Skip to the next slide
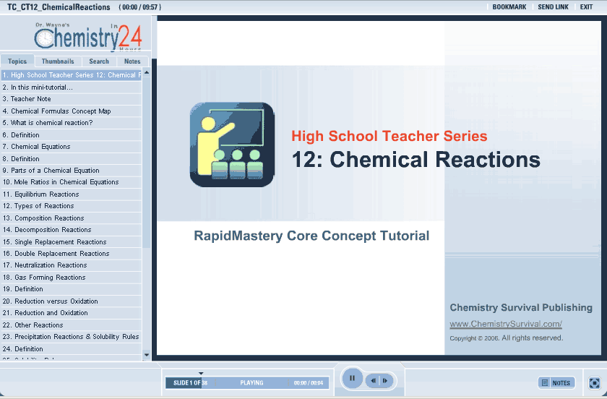Screen dimensions: 607x399 tap(386, 381)
